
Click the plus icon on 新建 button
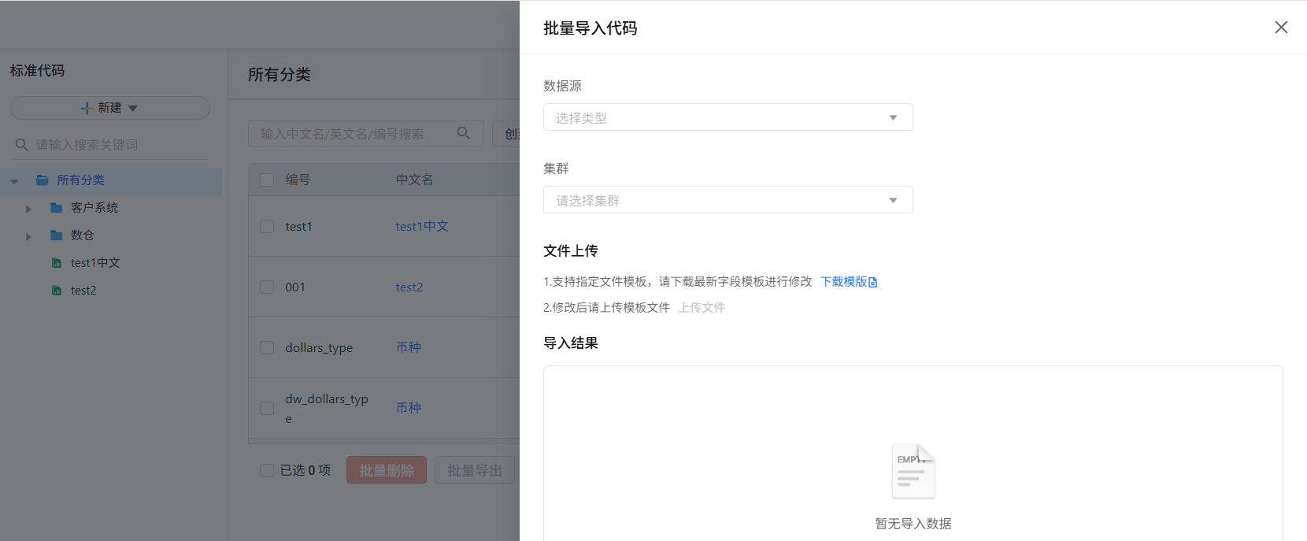pyautogui.click(x=87, y=108)
